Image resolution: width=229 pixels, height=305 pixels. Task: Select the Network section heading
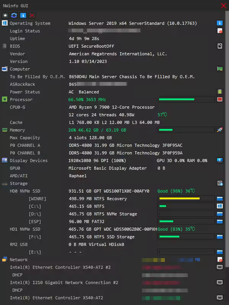(x=19, y=260)
